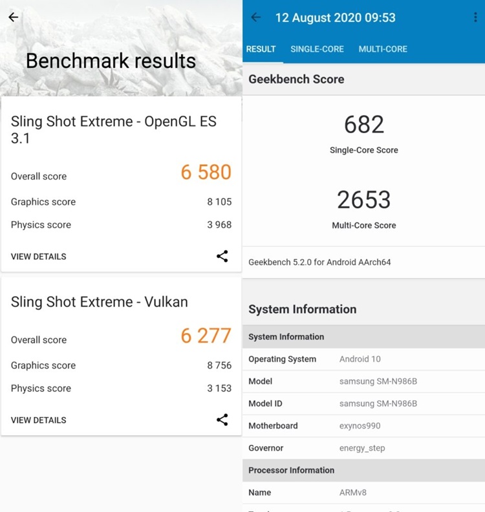Tap the Vulkan physics score 3 153

219,389
